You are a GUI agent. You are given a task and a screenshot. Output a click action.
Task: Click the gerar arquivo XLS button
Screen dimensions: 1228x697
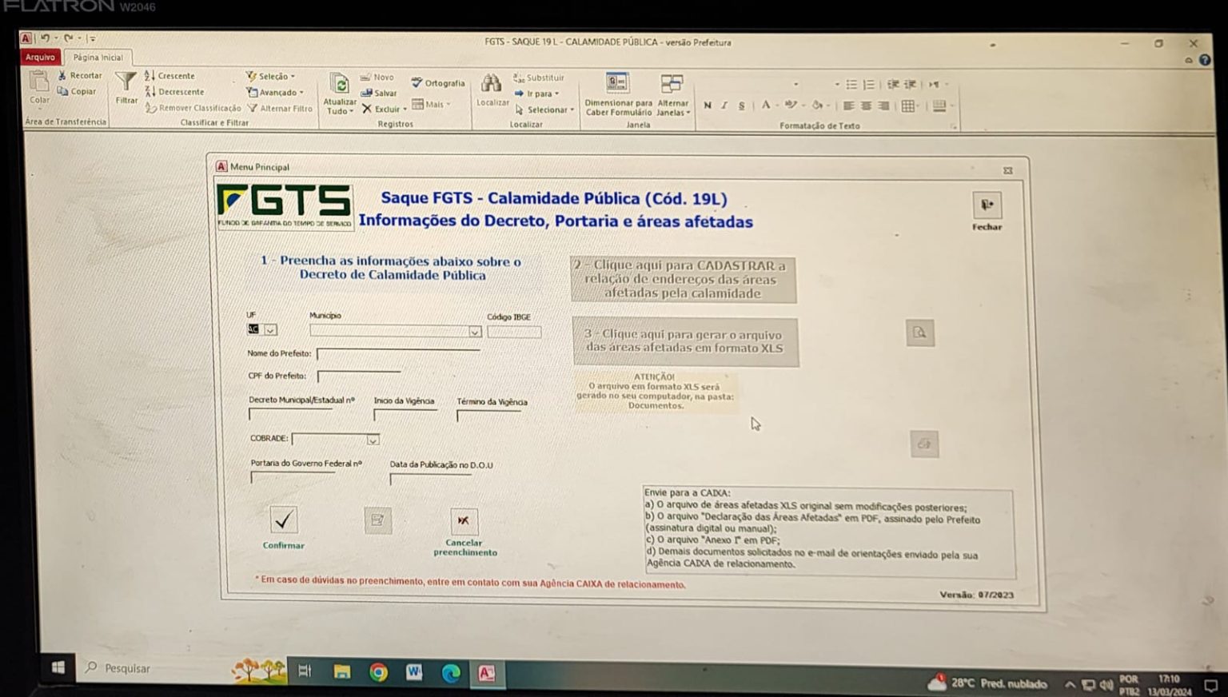coord(684,341)
